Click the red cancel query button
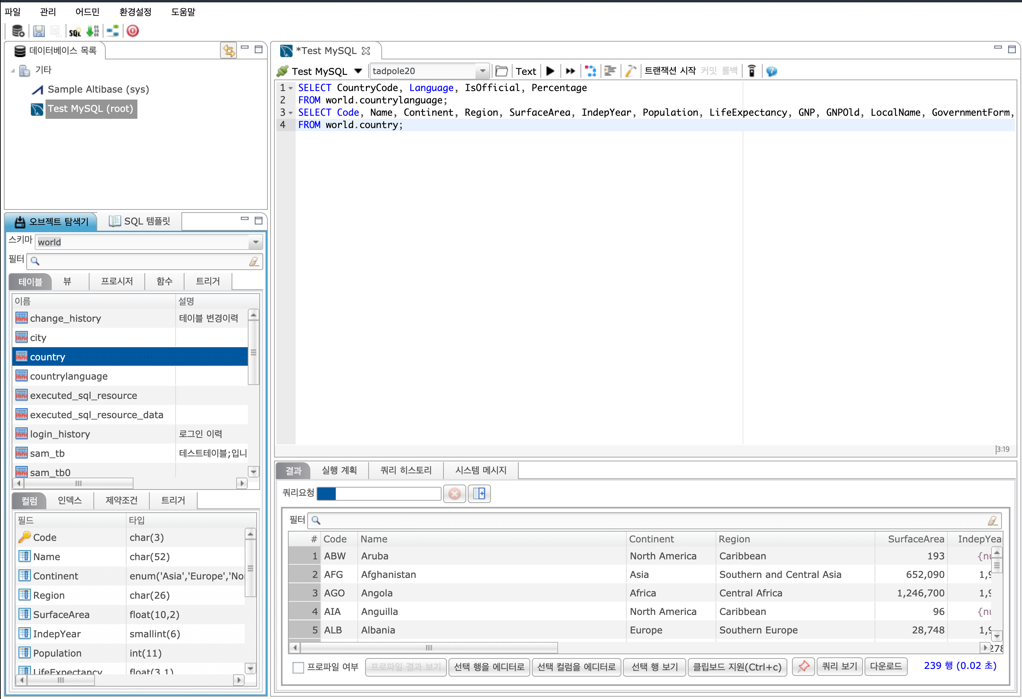The width and height of the screenshot is (1022, 699). coord(455,494)
